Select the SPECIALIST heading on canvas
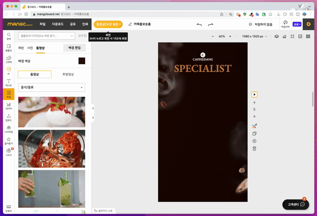This screenshot has height=216, width=317. 203,68
